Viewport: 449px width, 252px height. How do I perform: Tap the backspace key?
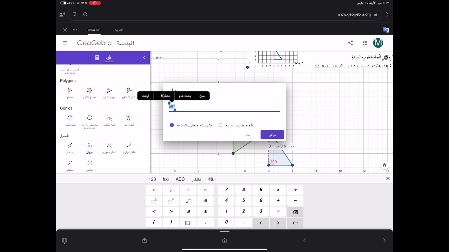[x=295, y=212]
